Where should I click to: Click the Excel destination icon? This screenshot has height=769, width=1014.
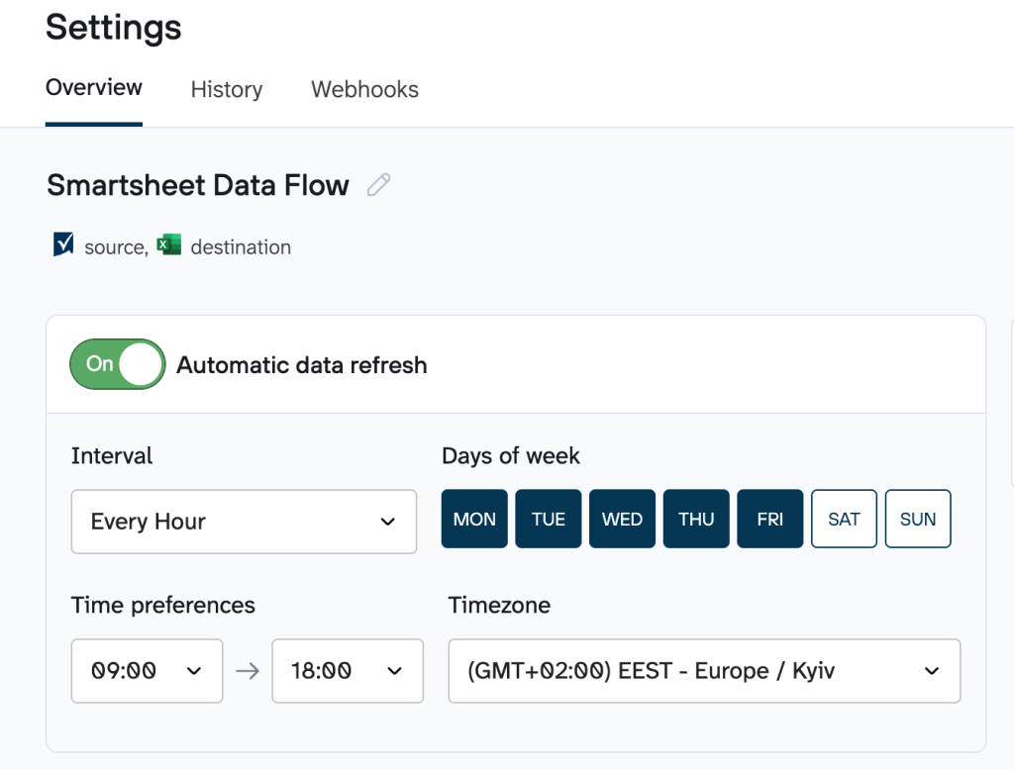coord(168,243)
